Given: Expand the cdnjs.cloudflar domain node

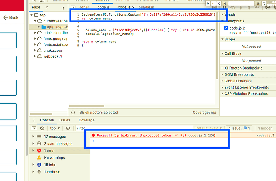Looking at the screenshot, I should [x=35, y=33].
